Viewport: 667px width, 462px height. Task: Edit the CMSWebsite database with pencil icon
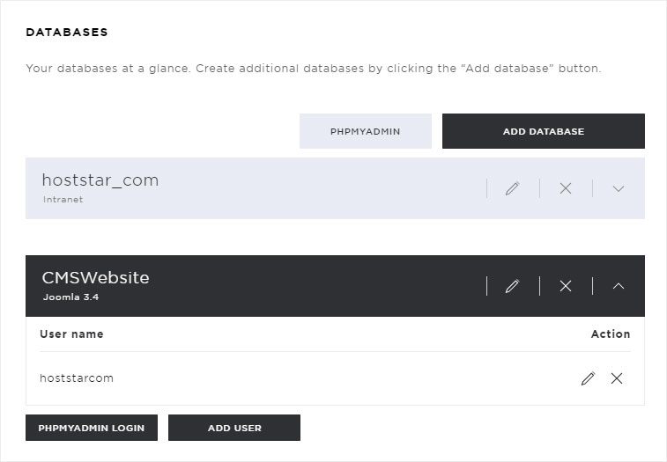(513, 286)
